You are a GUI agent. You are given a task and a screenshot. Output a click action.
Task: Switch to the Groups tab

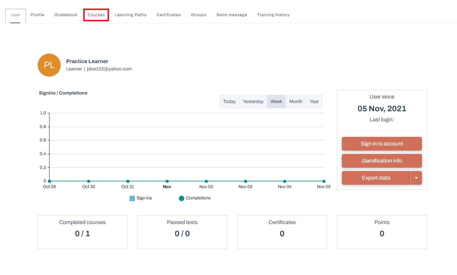pos(198,15)
